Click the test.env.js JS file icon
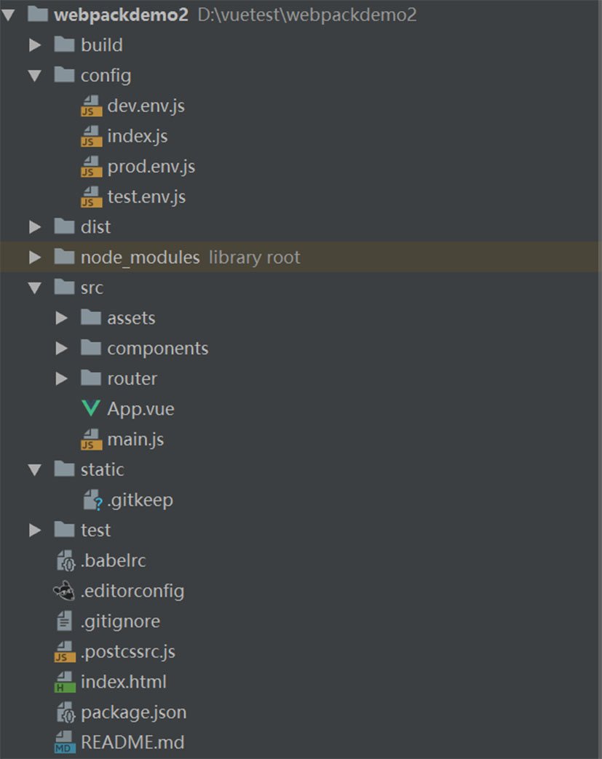Screen dimensions: 602x759 pos(91,197)
